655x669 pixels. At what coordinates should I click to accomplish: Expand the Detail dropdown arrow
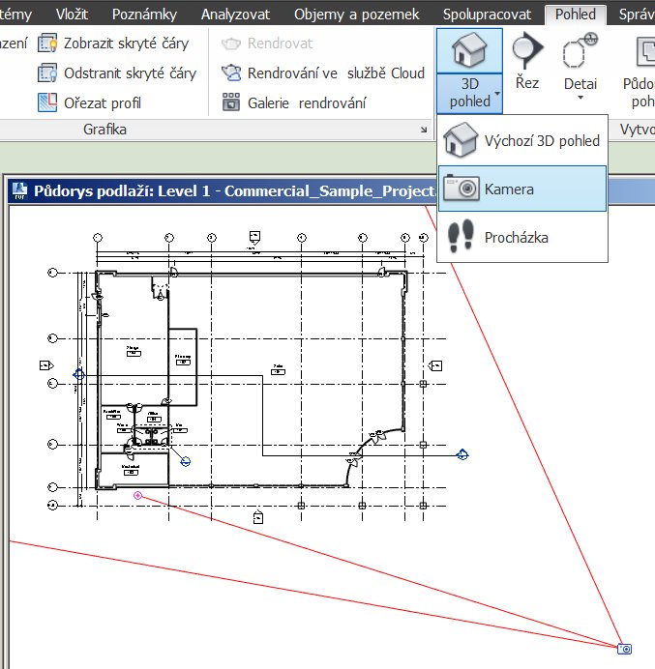coord(581,99)
